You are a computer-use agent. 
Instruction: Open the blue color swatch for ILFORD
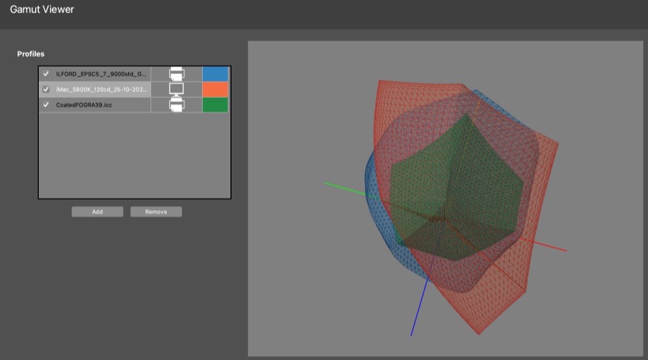tap(215, 74)
